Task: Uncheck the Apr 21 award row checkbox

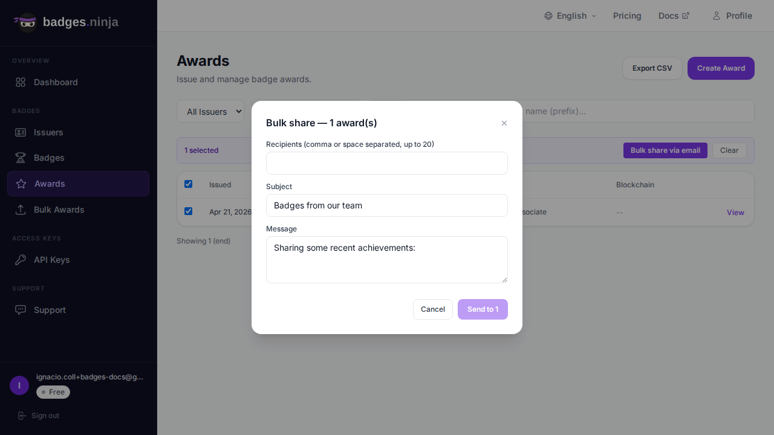Action: click(x=188, y=211)
